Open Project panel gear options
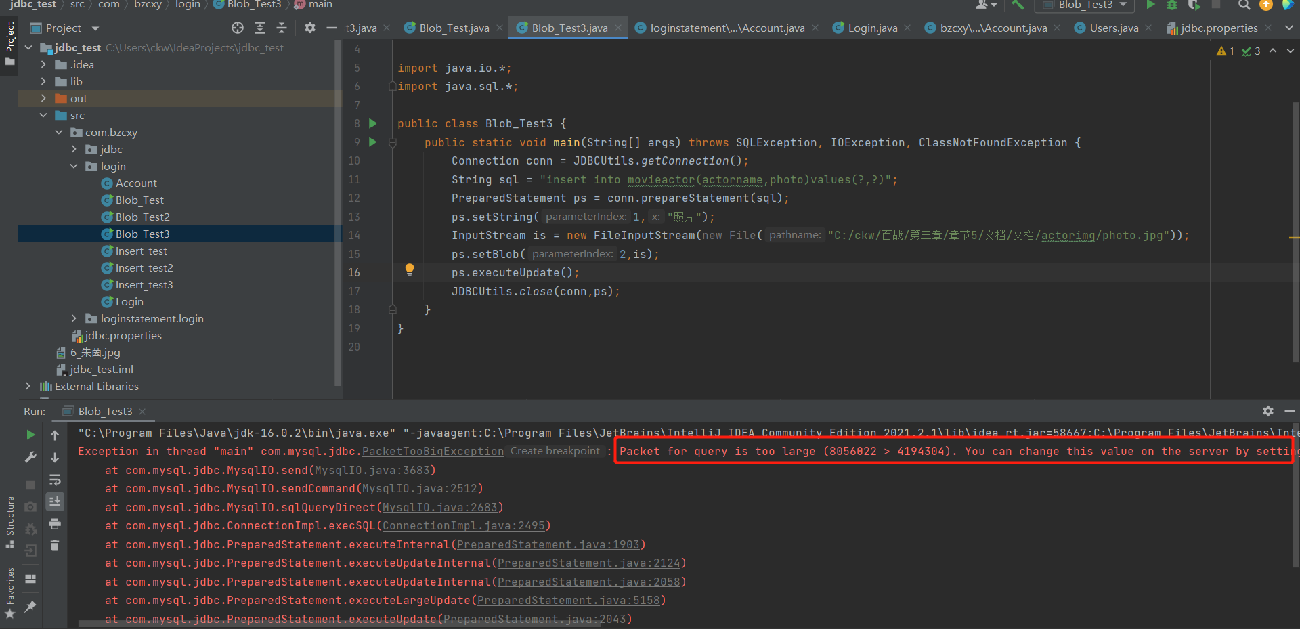 309,28
